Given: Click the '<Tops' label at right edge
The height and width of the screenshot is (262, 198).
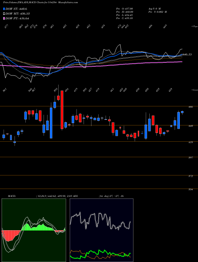Looking at the screenshot, I should (x=194, y=27).
